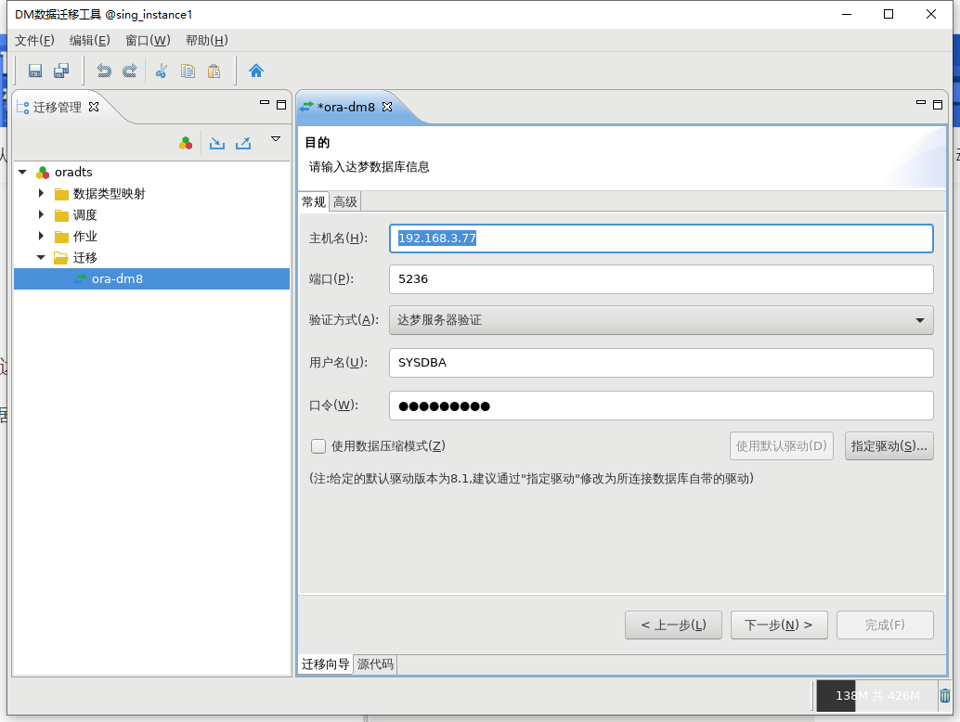Maximize the 迁移管理 panel
Image resolution: width=960 pixels, height=722 pixels.
(281, 105)
